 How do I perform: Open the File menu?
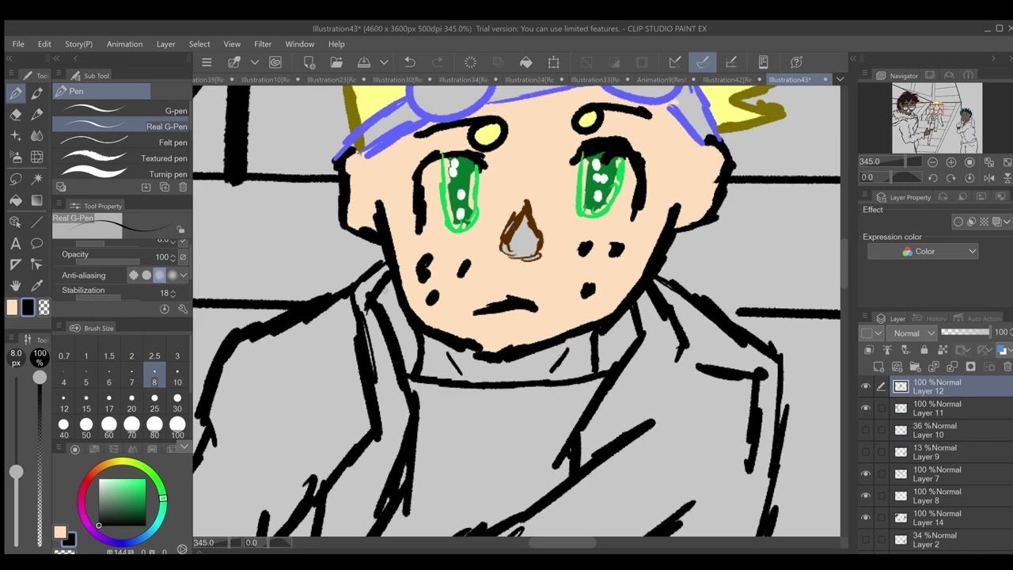[18, 44]
